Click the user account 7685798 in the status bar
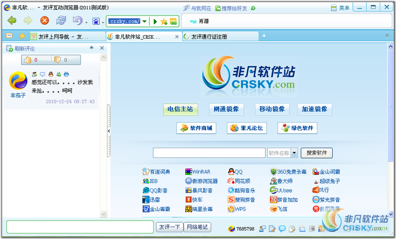 (x=241, y=228)
